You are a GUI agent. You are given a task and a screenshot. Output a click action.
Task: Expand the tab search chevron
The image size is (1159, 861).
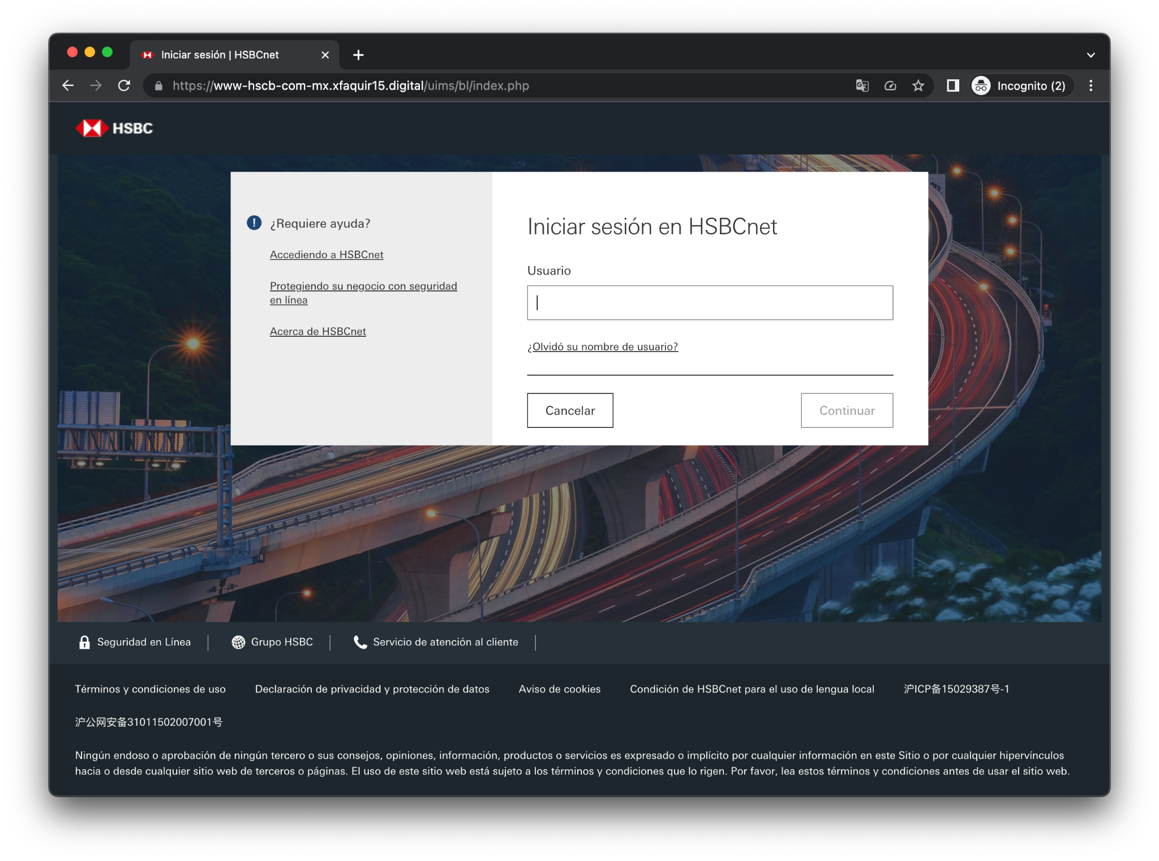[1091, 55]
